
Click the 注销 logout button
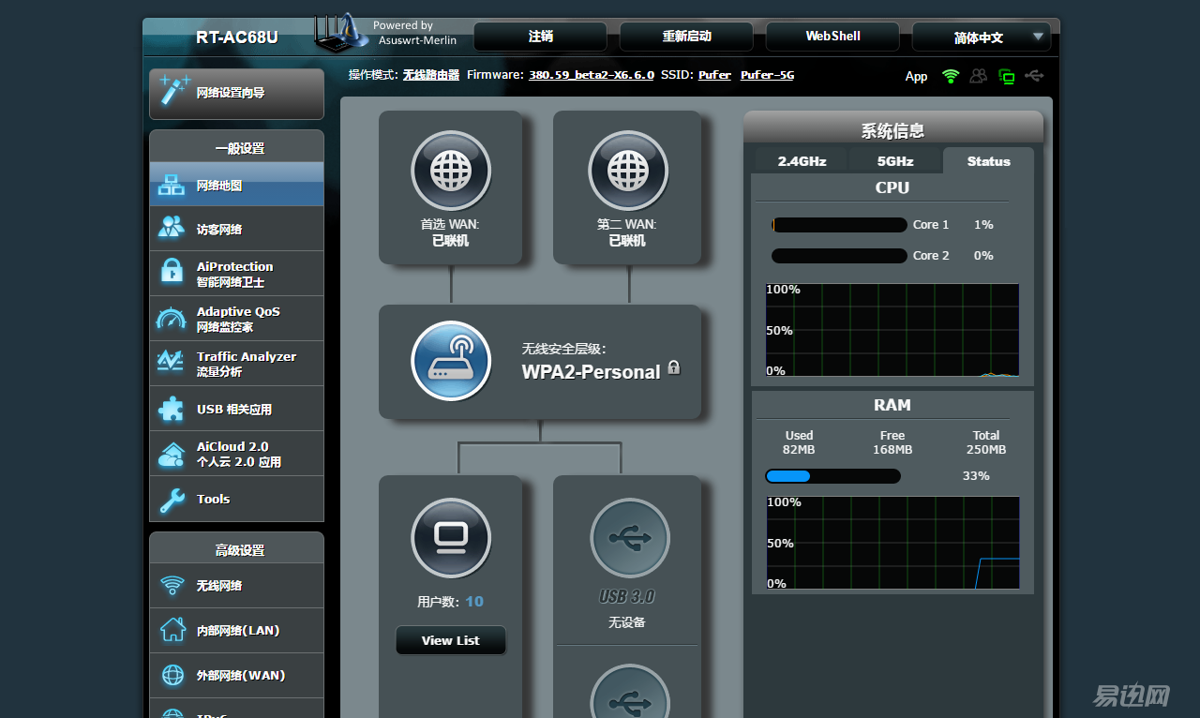coord(541,37)
